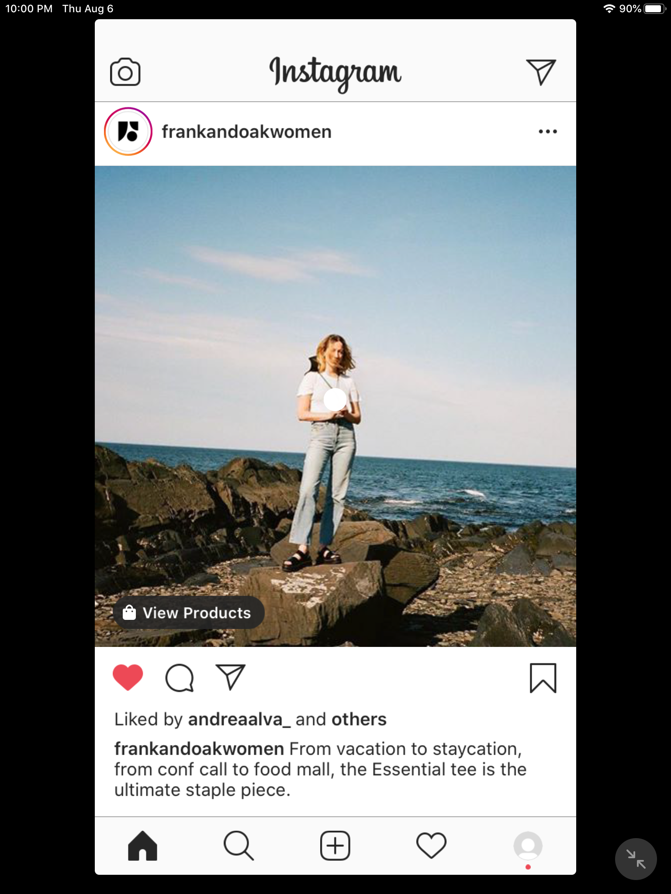Create new post with plus icon
The image size is (671, 894).
[335, 846]
